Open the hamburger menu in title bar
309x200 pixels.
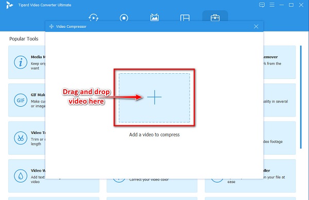(x=272, y=5)
